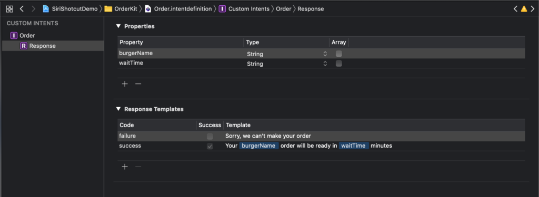Collapse the Response Templates section
The image size is (539, 197).
(x=118, y=109)
